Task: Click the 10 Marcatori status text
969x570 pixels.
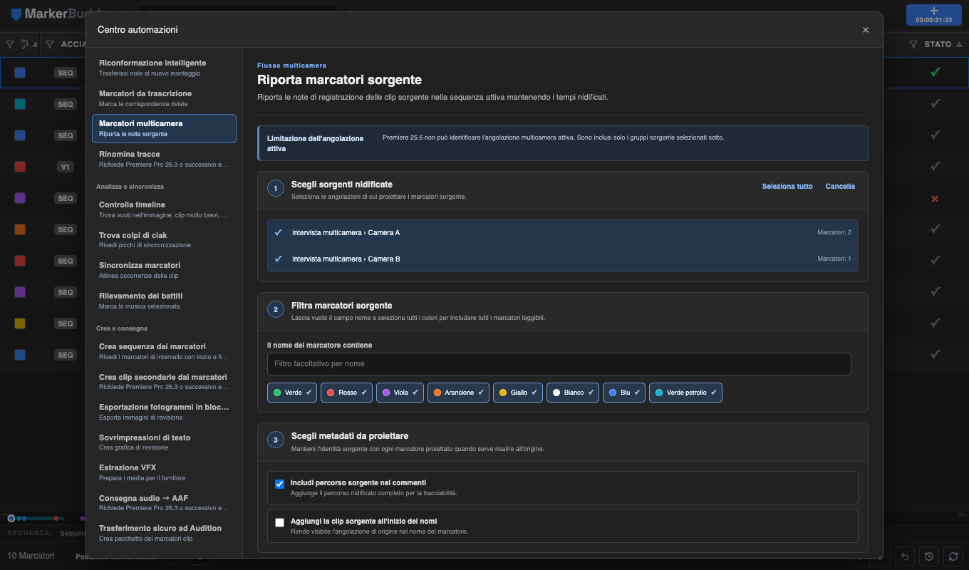Action: pos(31,556)
